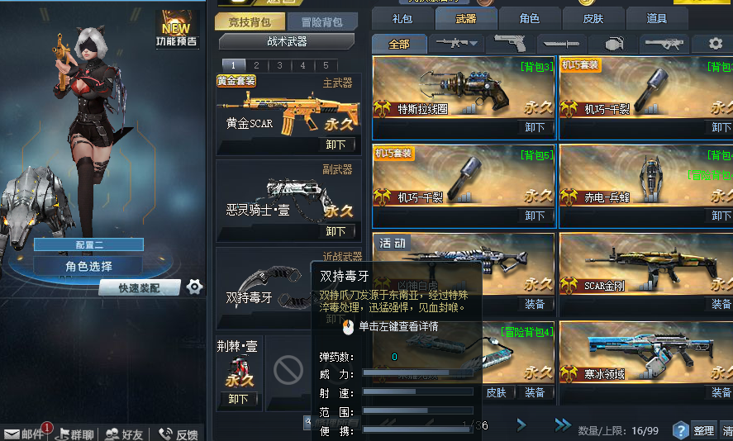Image resolution: width=733 pixels, height=441 pixels.
Task: Click the 威力 power stat bar
Action: [x=418, y=372]
